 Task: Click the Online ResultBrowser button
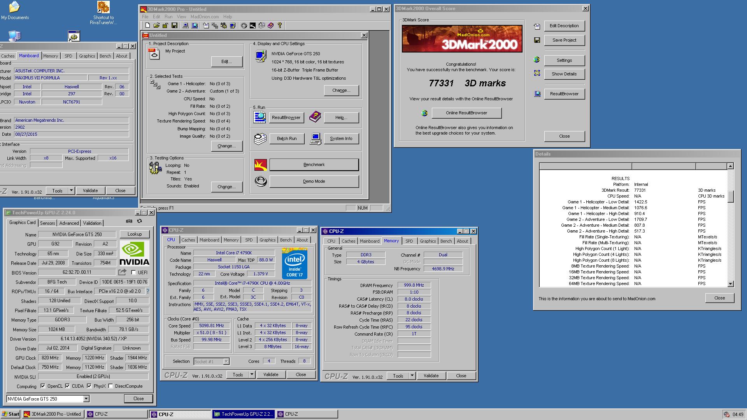pyautogui.click(x=466, y=113)
